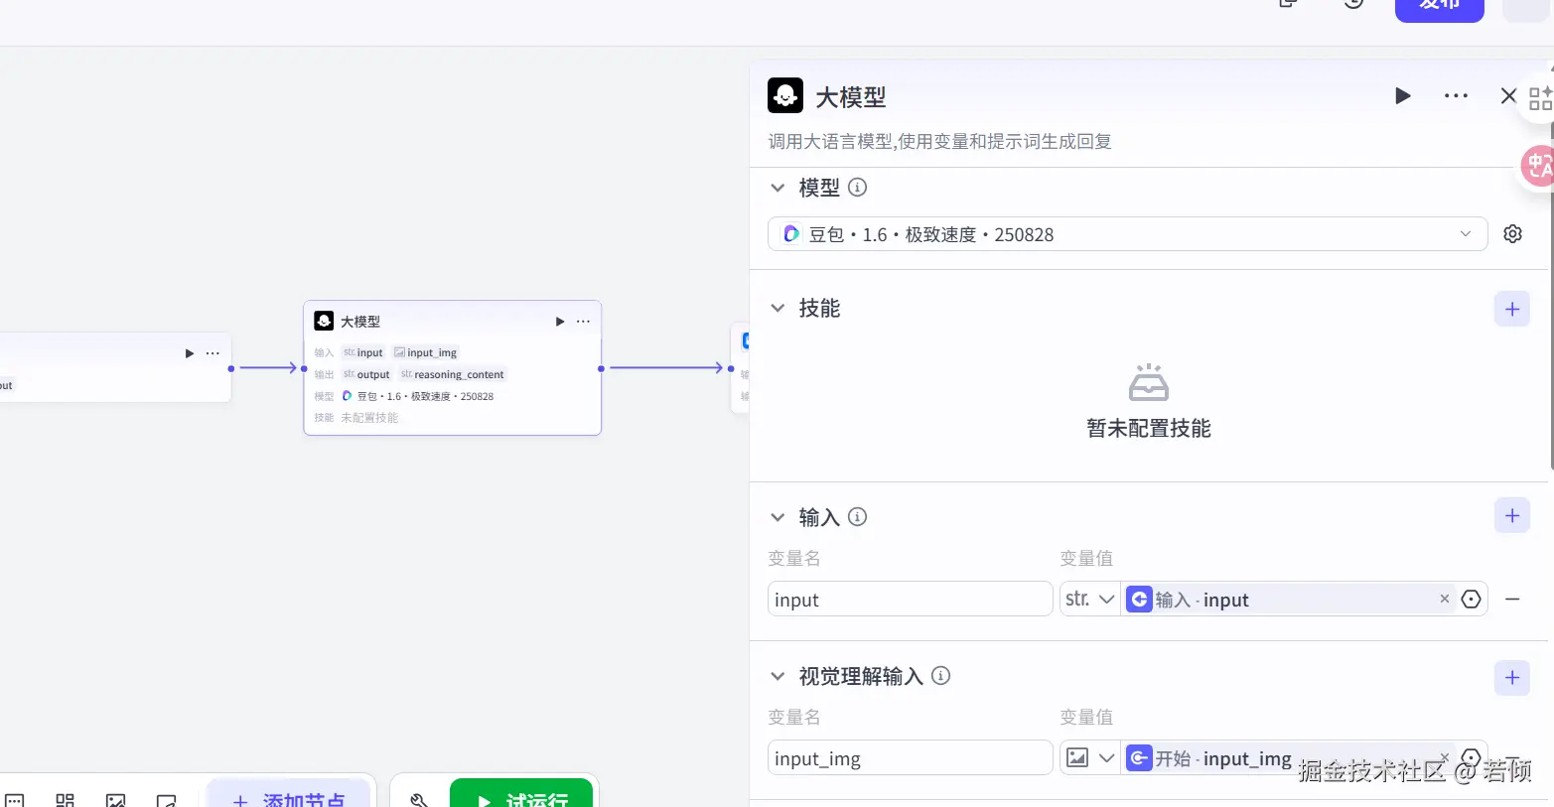Add a new visual understanding input
This screenshot has height=807, width=1554.
coord(1511,678)
